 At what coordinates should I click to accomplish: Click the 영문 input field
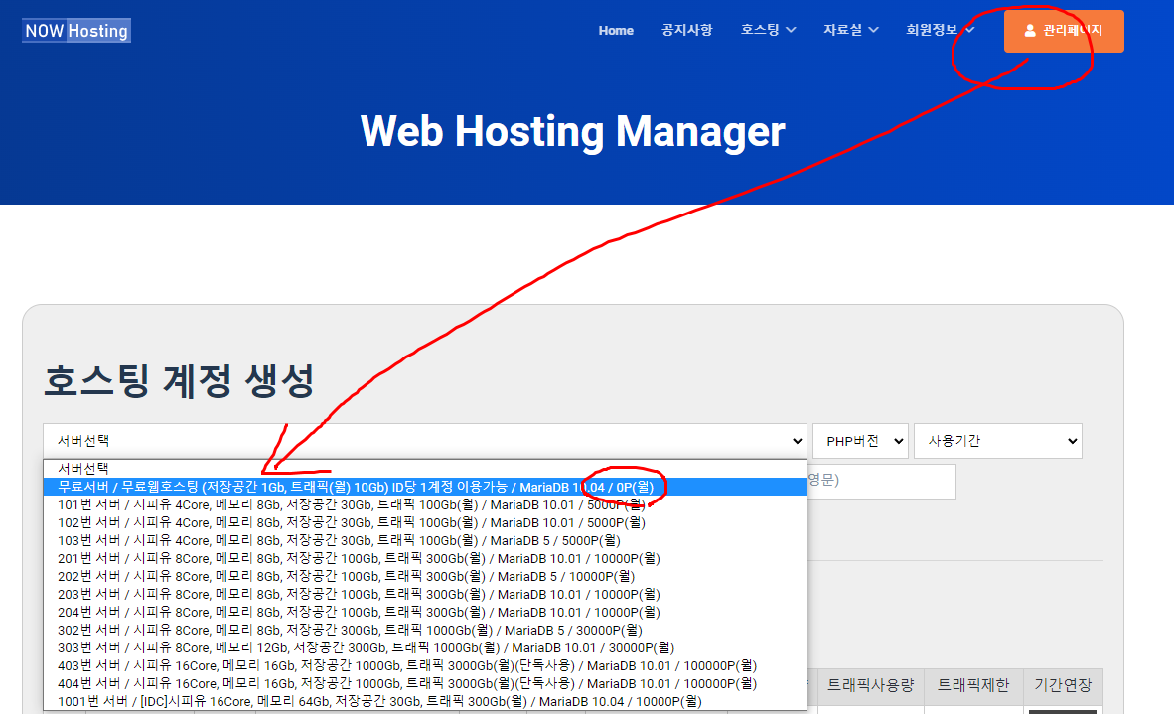(882, 481)
